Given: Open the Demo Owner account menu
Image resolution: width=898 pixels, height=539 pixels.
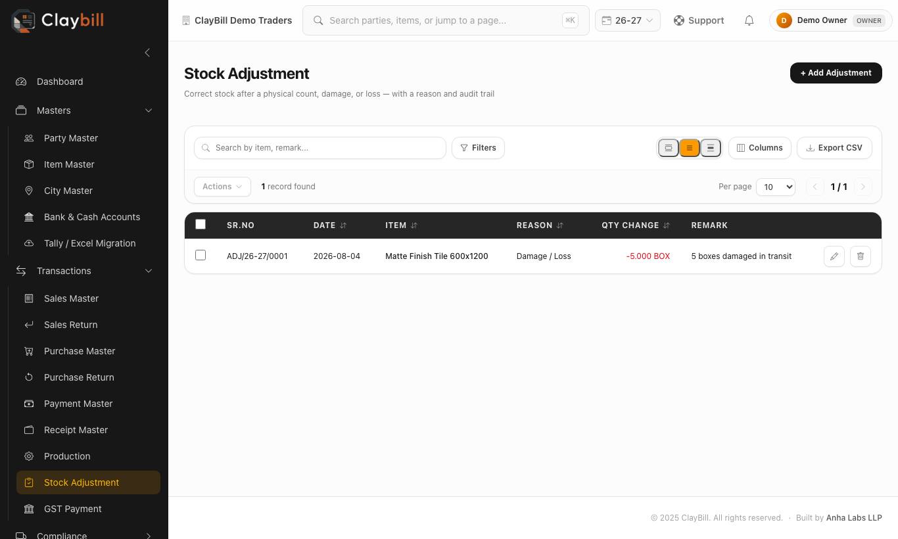Looking at the screenshot, I should (x=831, y=20).
